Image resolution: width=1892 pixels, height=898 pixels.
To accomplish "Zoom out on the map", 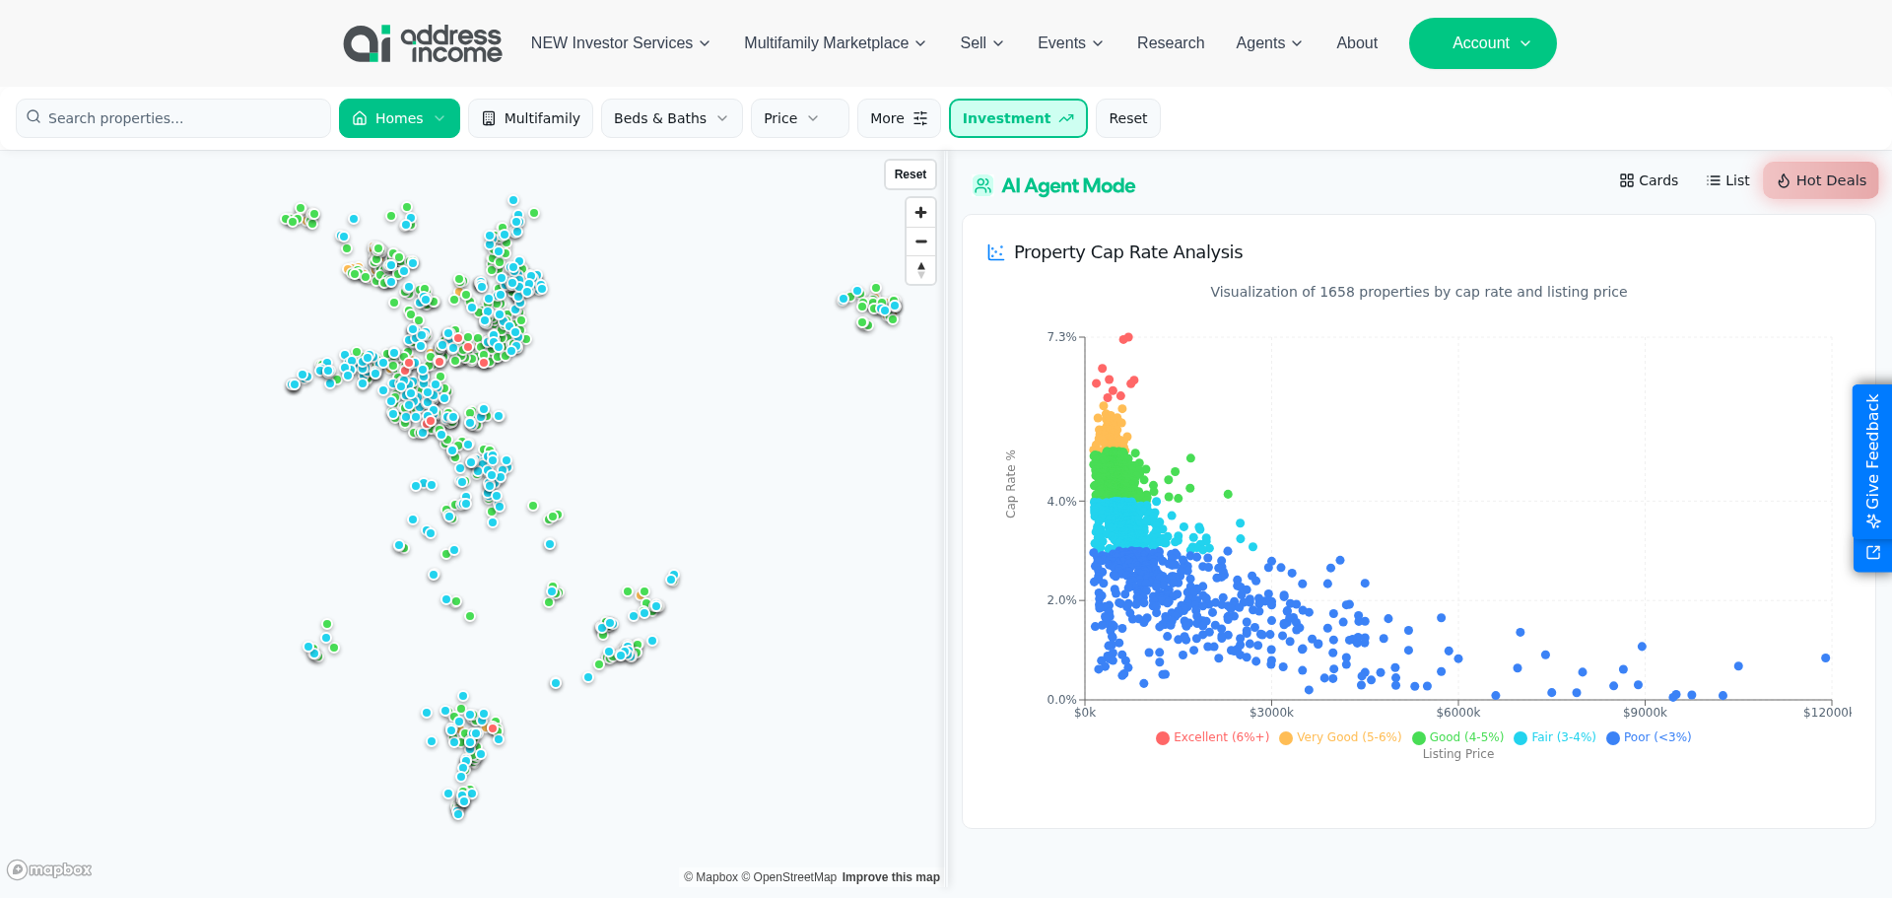I will coord(920,242).
